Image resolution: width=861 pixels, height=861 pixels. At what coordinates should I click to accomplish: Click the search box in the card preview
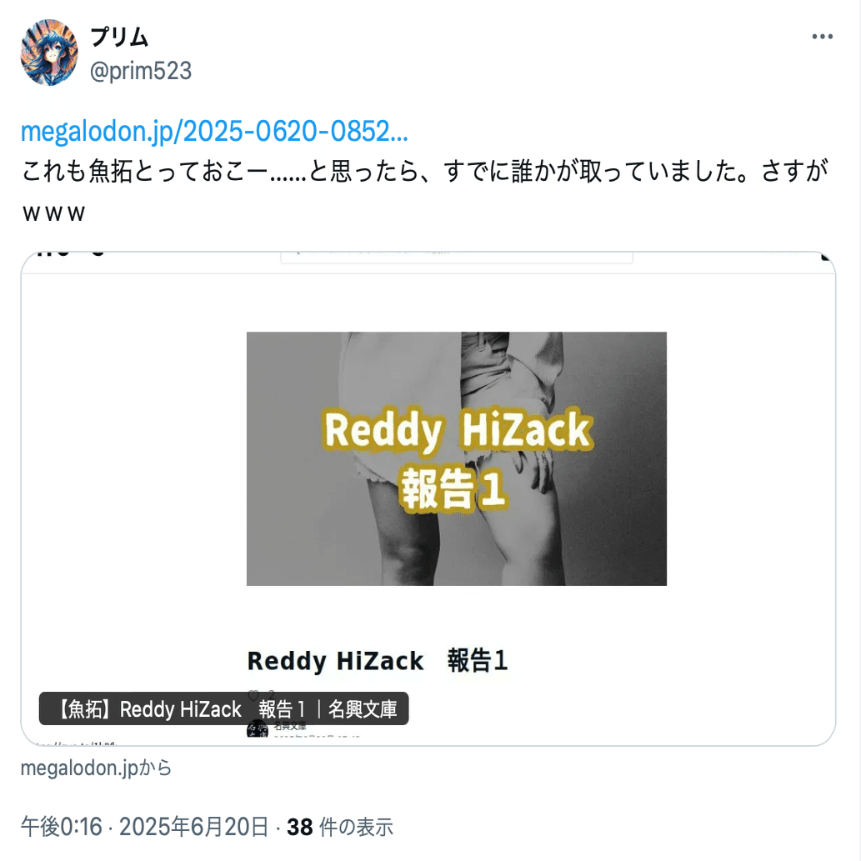point(456,258)
